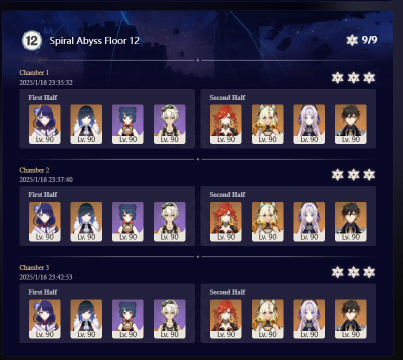Click middle star of Chamber 2 rating
This screenshot has height=360, width=403.
353,174
